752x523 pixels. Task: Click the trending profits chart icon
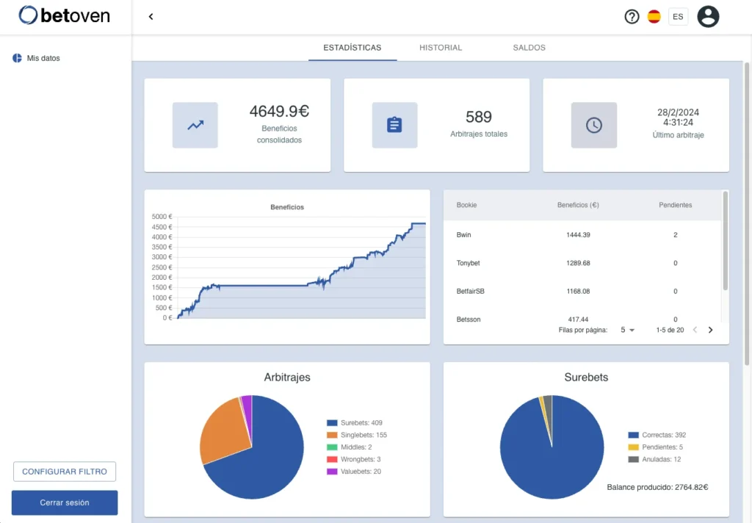point(195,125)
